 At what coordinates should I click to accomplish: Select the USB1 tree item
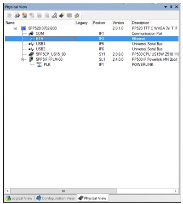(40, 44)
